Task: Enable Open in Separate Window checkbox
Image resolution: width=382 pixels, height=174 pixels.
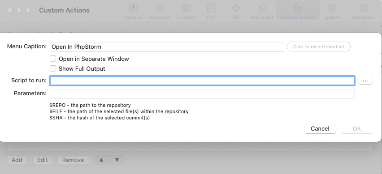Action: pos(53,59)
